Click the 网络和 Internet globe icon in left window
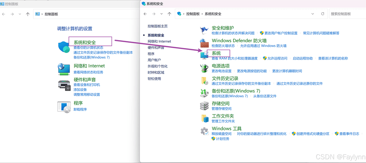The image size is (366, 163). pyautogui.click(x=64, y=69)
